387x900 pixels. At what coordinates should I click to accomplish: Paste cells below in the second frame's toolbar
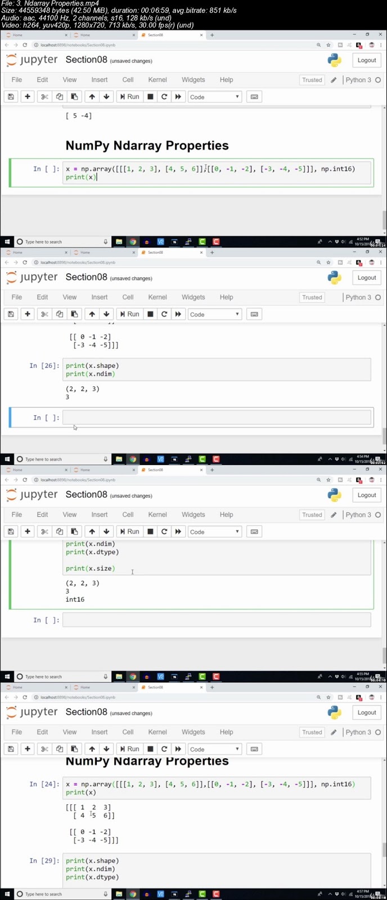point(74,314)
